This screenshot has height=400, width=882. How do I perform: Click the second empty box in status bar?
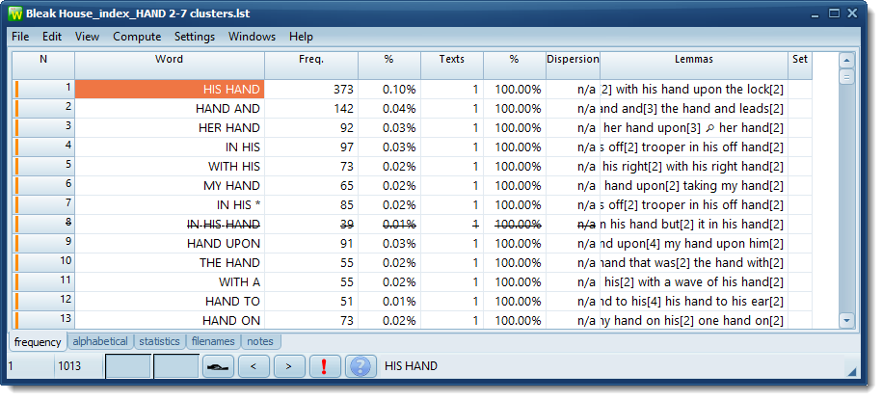(176, 366)
